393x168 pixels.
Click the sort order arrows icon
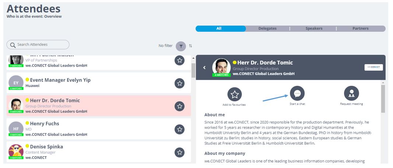(190, 46)
